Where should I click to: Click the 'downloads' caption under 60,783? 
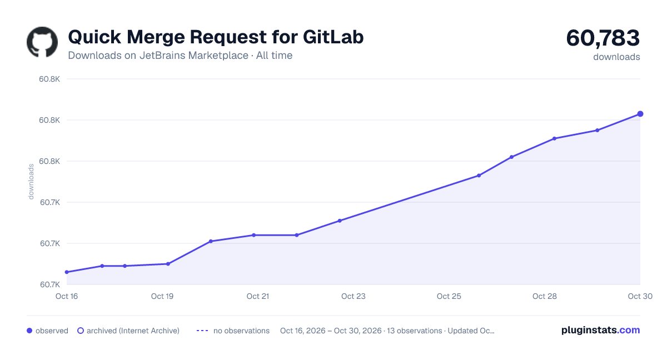point(616,57)
